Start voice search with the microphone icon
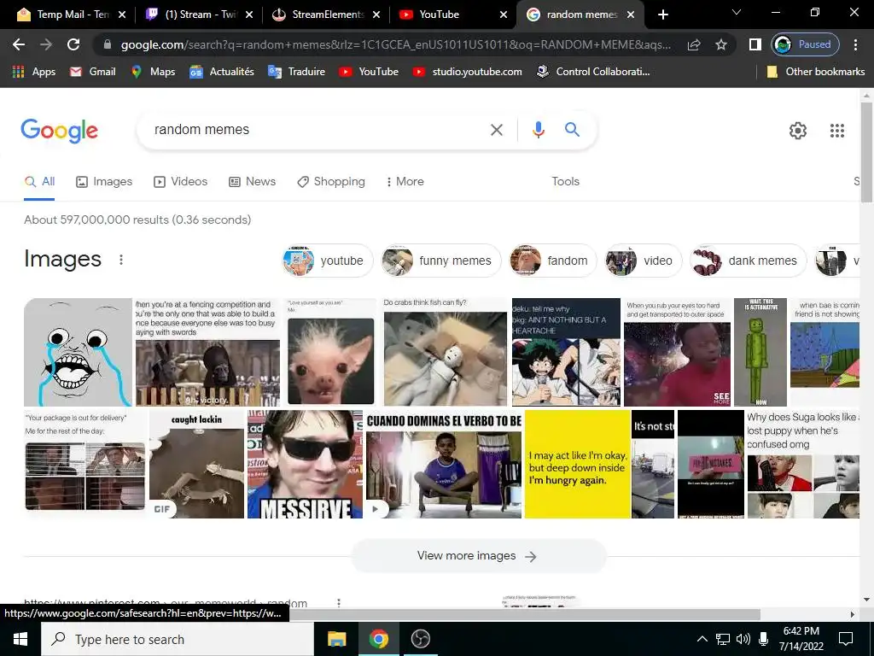This screenshot has width=874, height=656. click(x=538, y=130)
